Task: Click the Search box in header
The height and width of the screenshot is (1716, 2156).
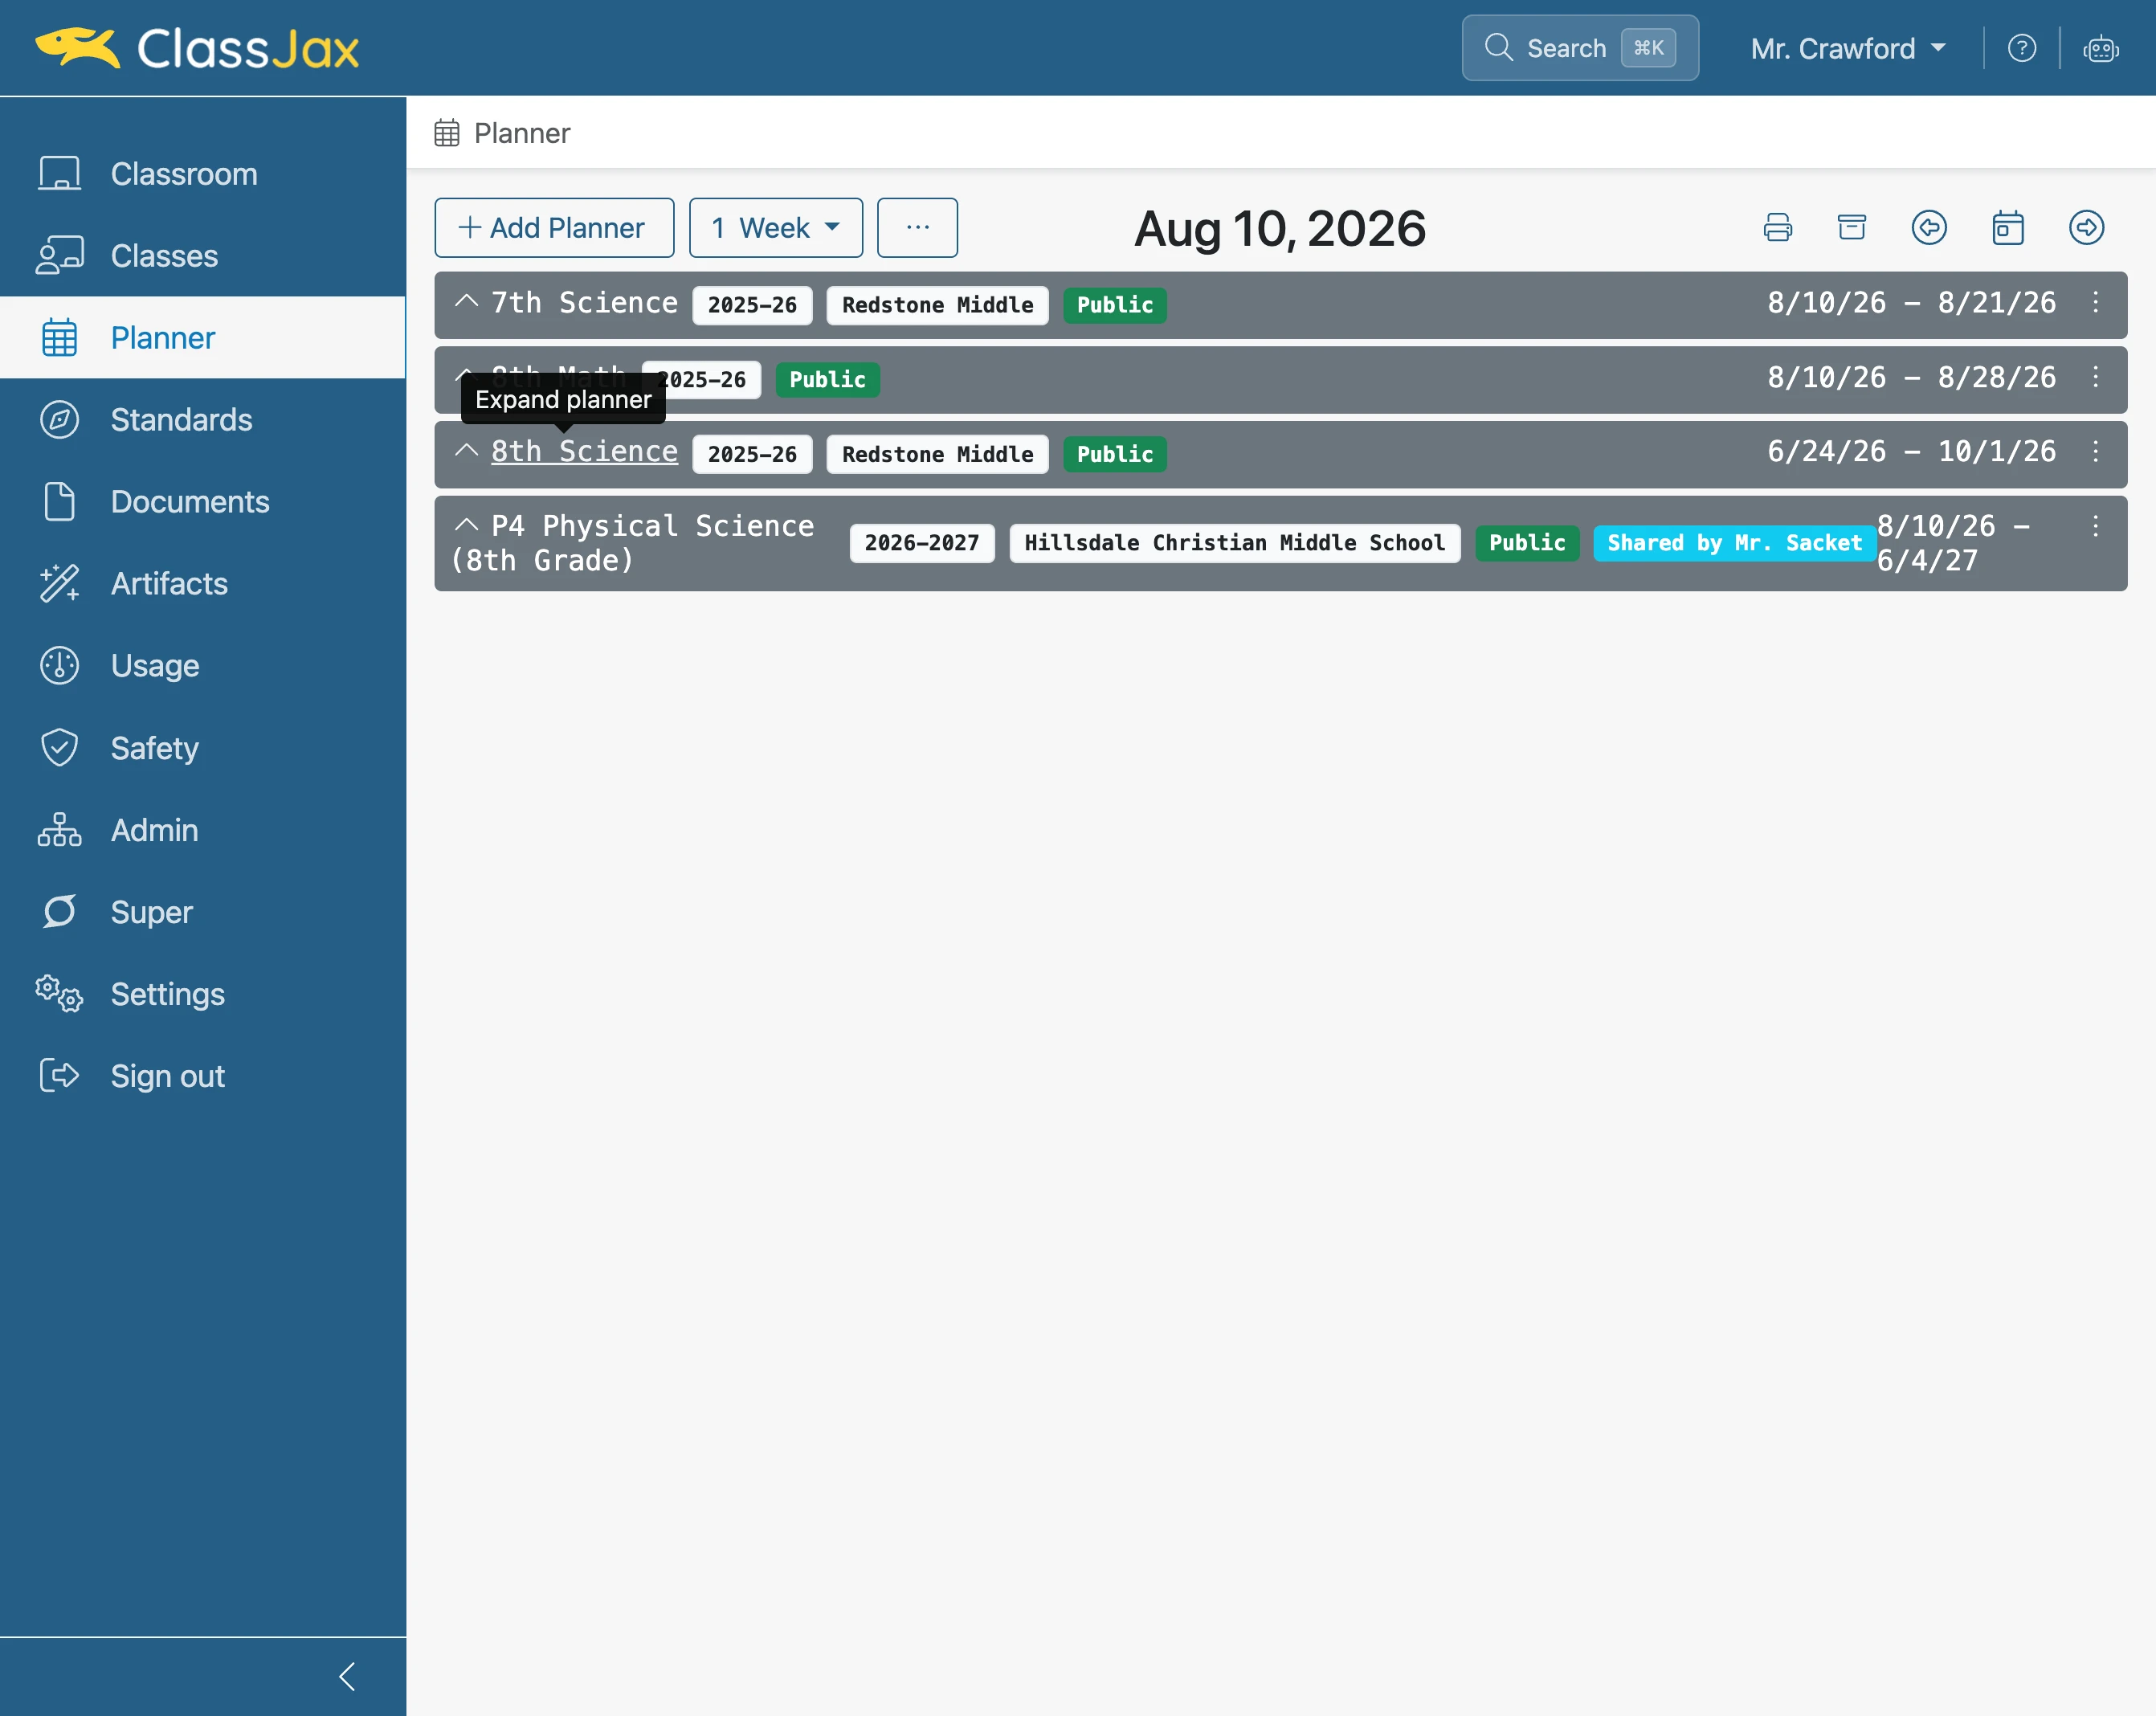Action: [x=1580, y=48]
